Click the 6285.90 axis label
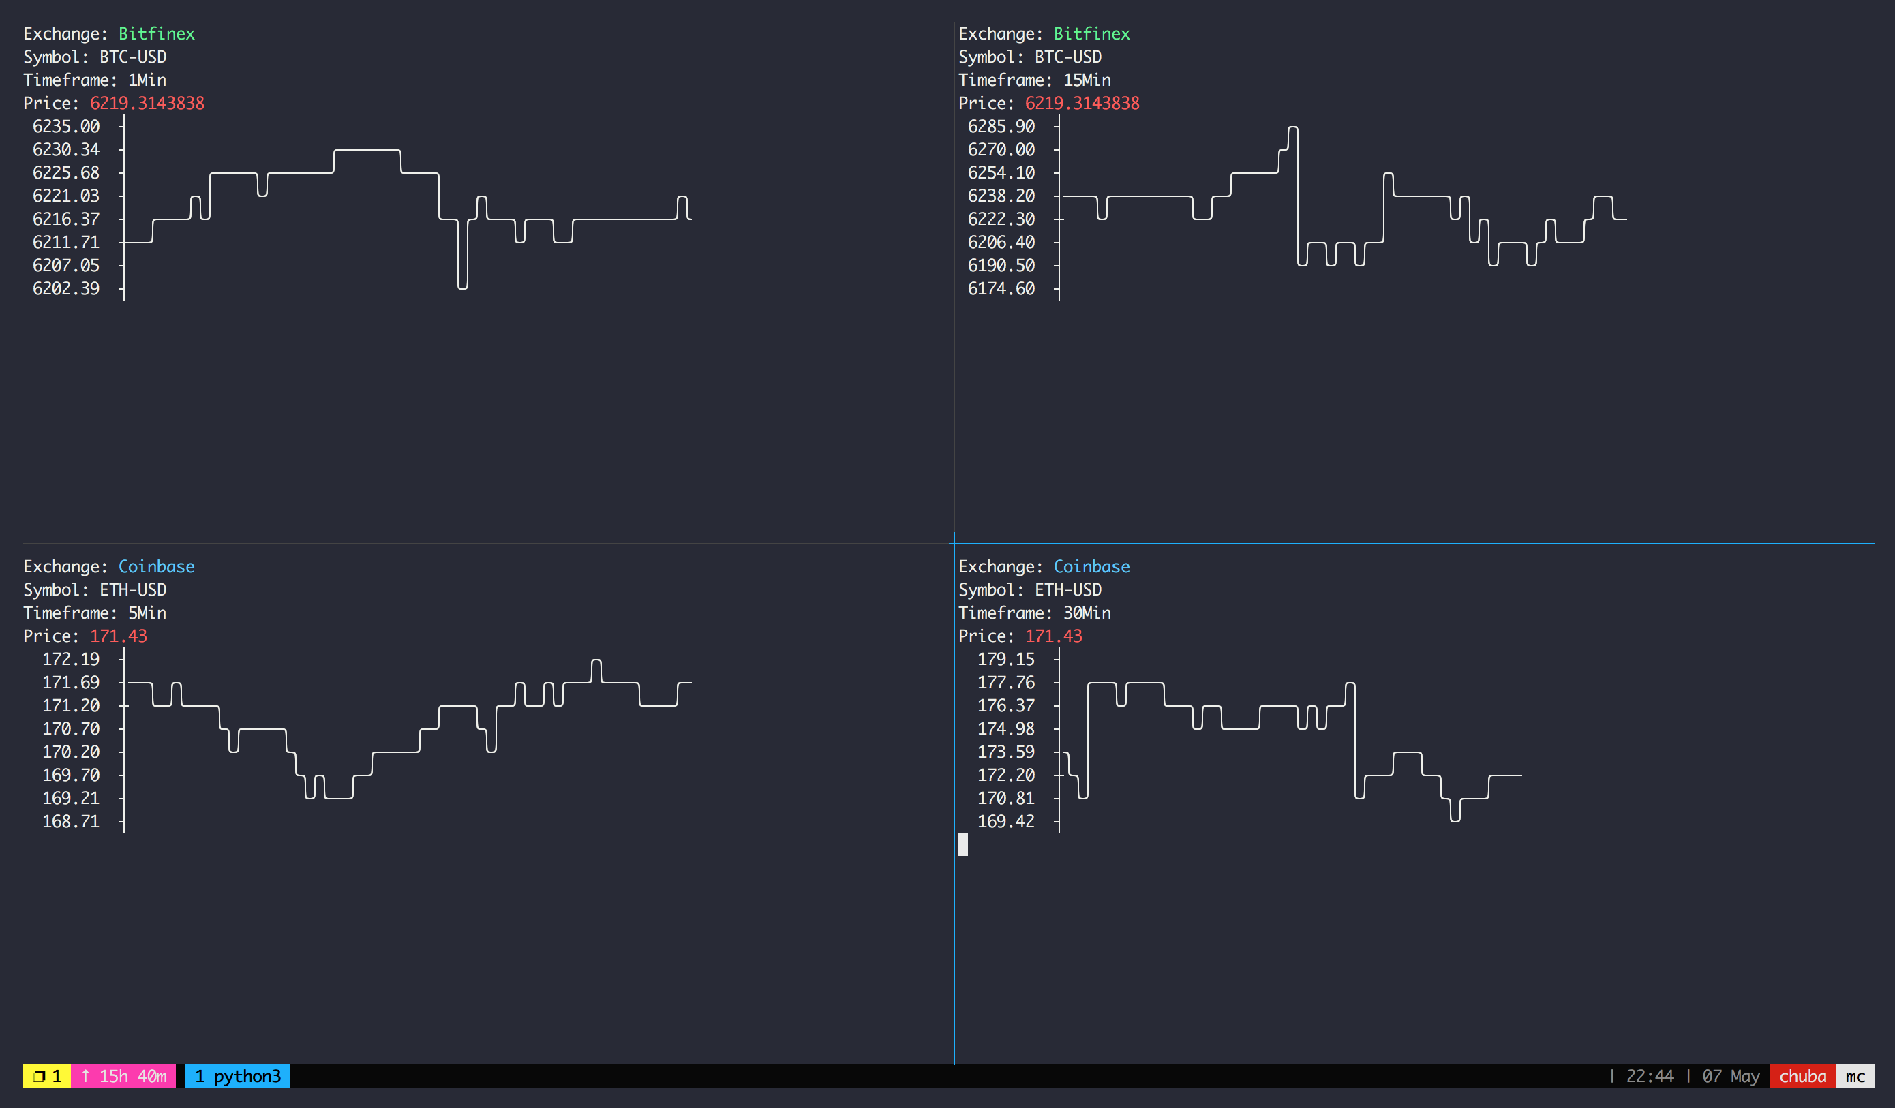Image resolution: width=1895 pixels, height=1108 pixels. [1001, 126]
